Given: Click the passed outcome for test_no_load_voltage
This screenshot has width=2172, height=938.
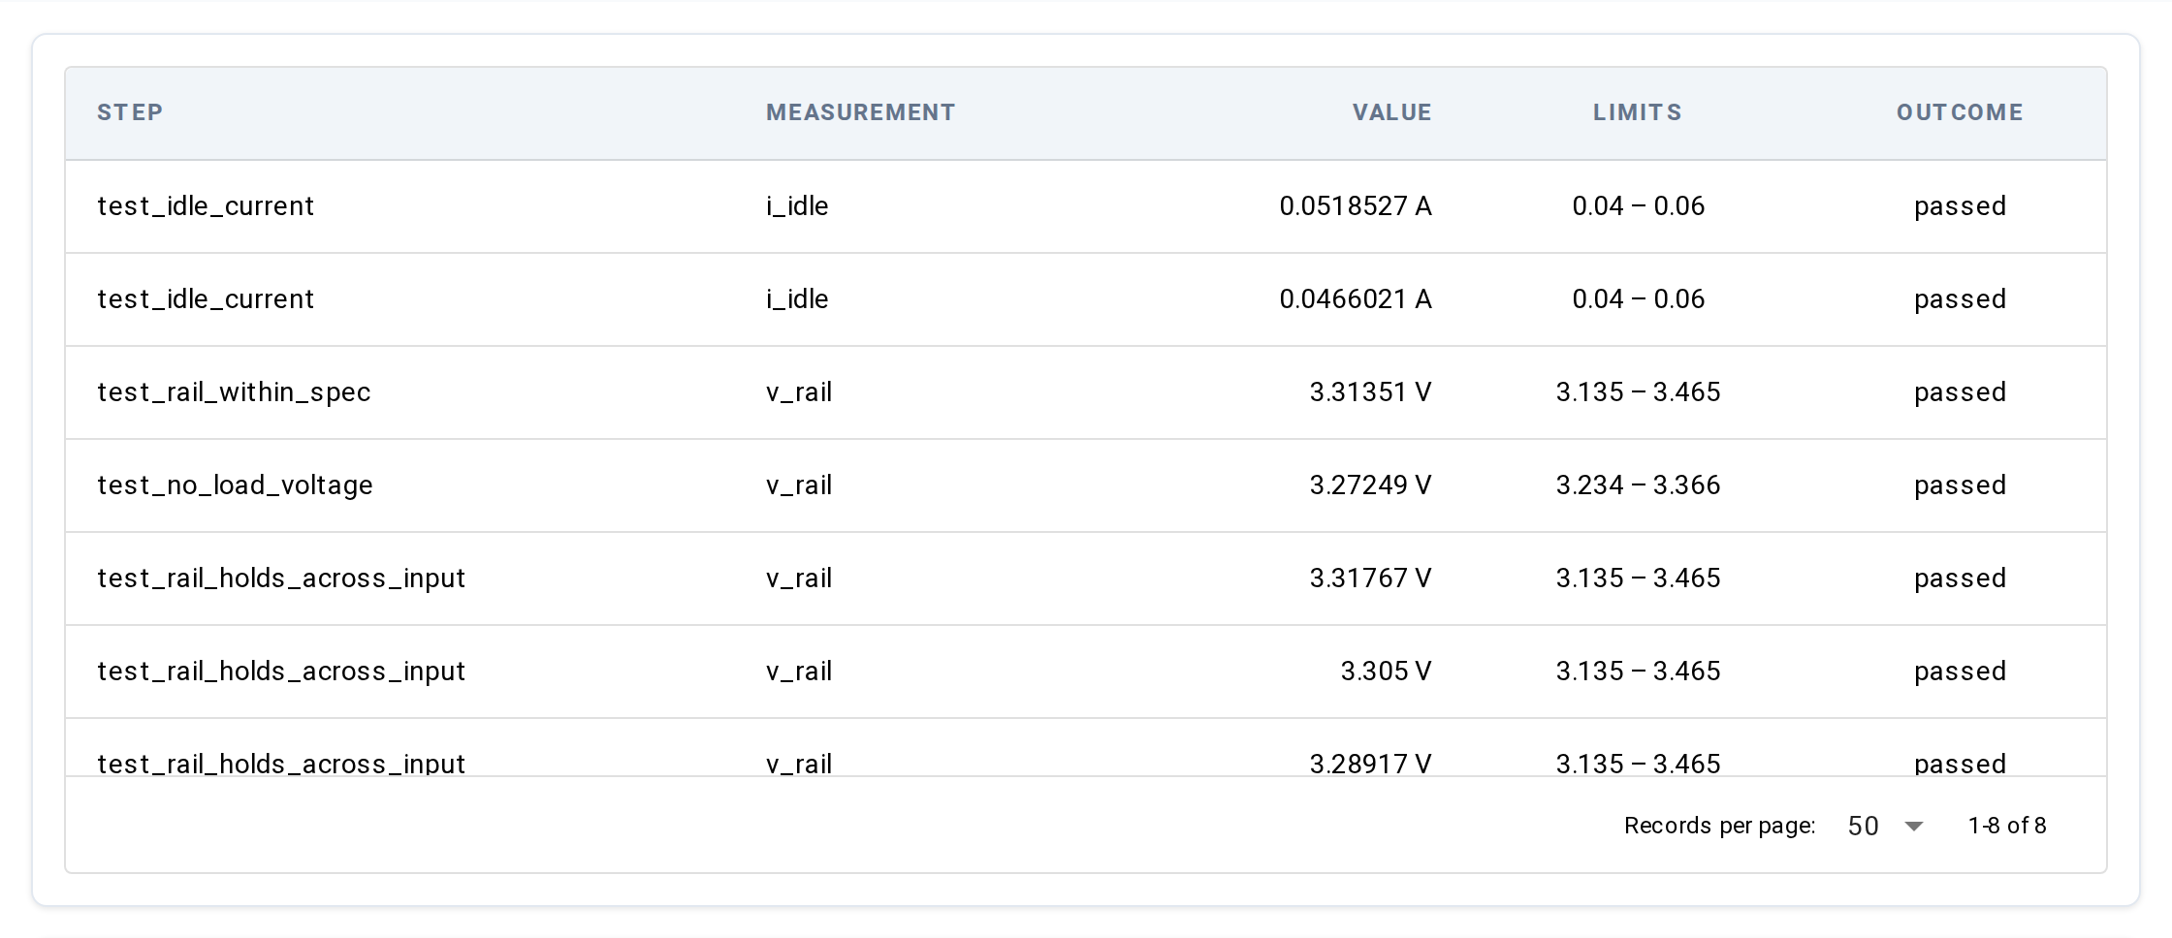Looking at the screenshot, I should tap(1960, 485).
